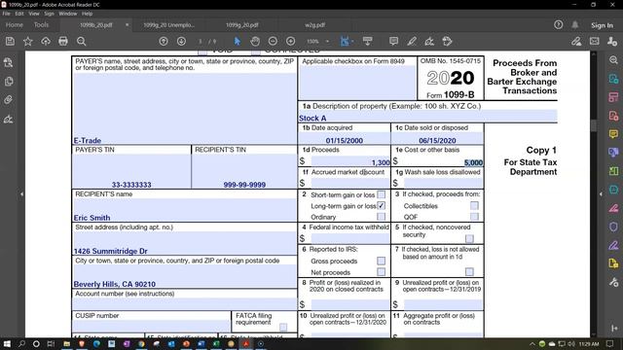
Task: Open Windows Start menu
Action: (x=7, y=343)
